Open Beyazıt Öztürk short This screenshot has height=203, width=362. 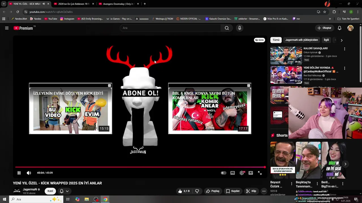283,160
